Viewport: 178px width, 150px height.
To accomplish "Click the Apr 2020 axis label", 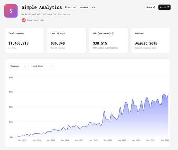I will point(51,140).
